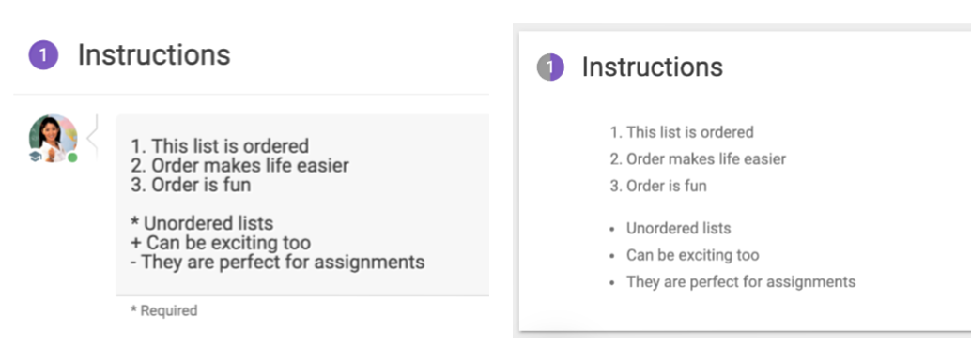Select rendered item '1. This list is ordered'
This screenshot has height=360, width=971.
pyautogui.click(x=682, y=132)
